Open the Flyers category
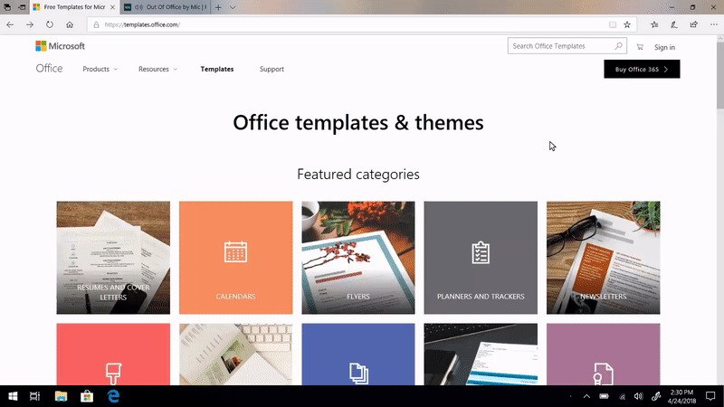The image size is (724, 407). (358, 258)
